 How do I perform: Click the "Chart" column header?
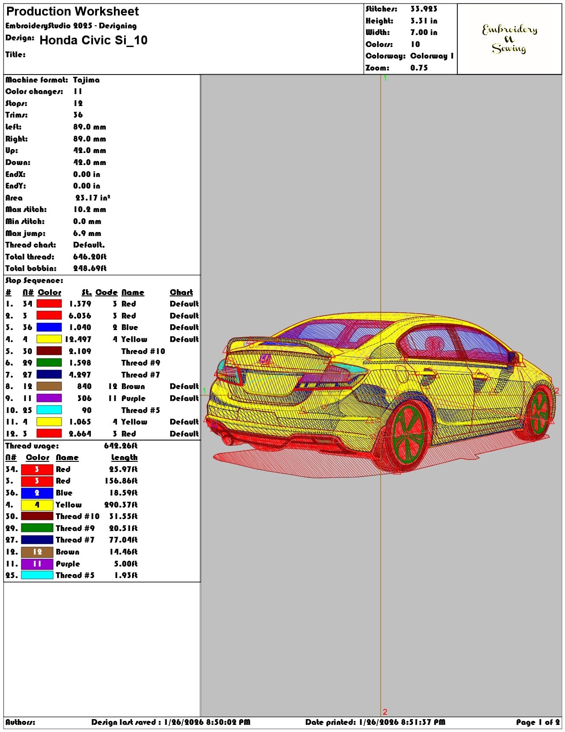(181, 292)
